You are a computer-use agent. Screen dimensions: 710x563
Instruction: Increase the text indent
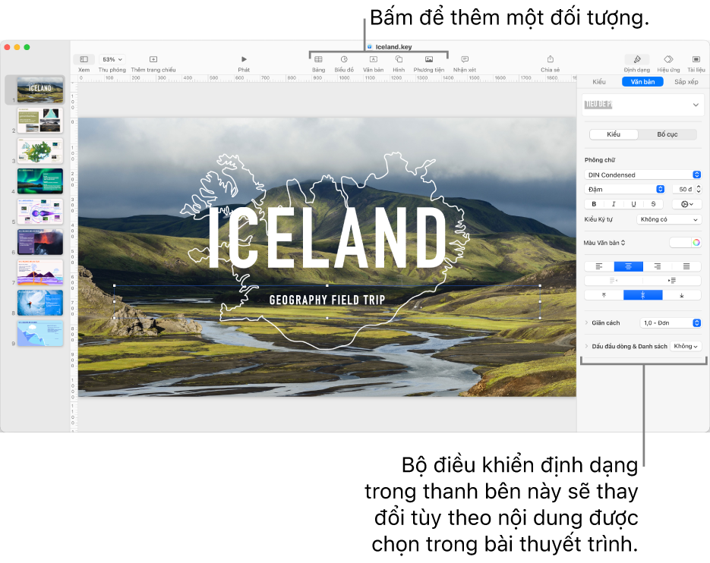click(x=672, y=281)
